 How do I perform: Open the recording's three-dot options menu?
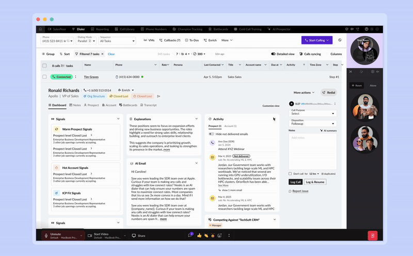(x=335, y=104)
